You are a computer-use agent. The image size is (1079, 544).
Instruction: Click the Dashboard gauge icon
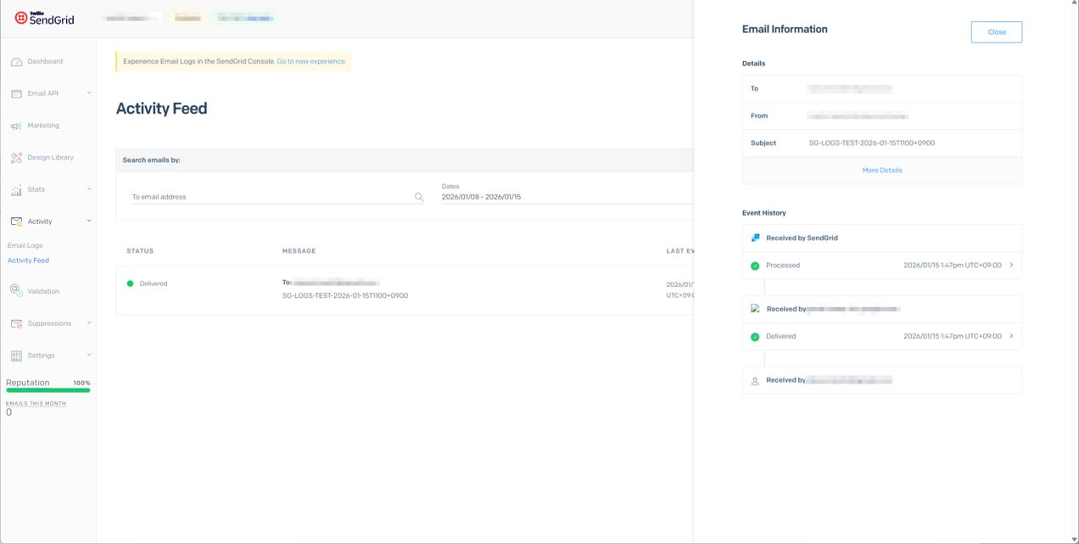coord(16,62)
